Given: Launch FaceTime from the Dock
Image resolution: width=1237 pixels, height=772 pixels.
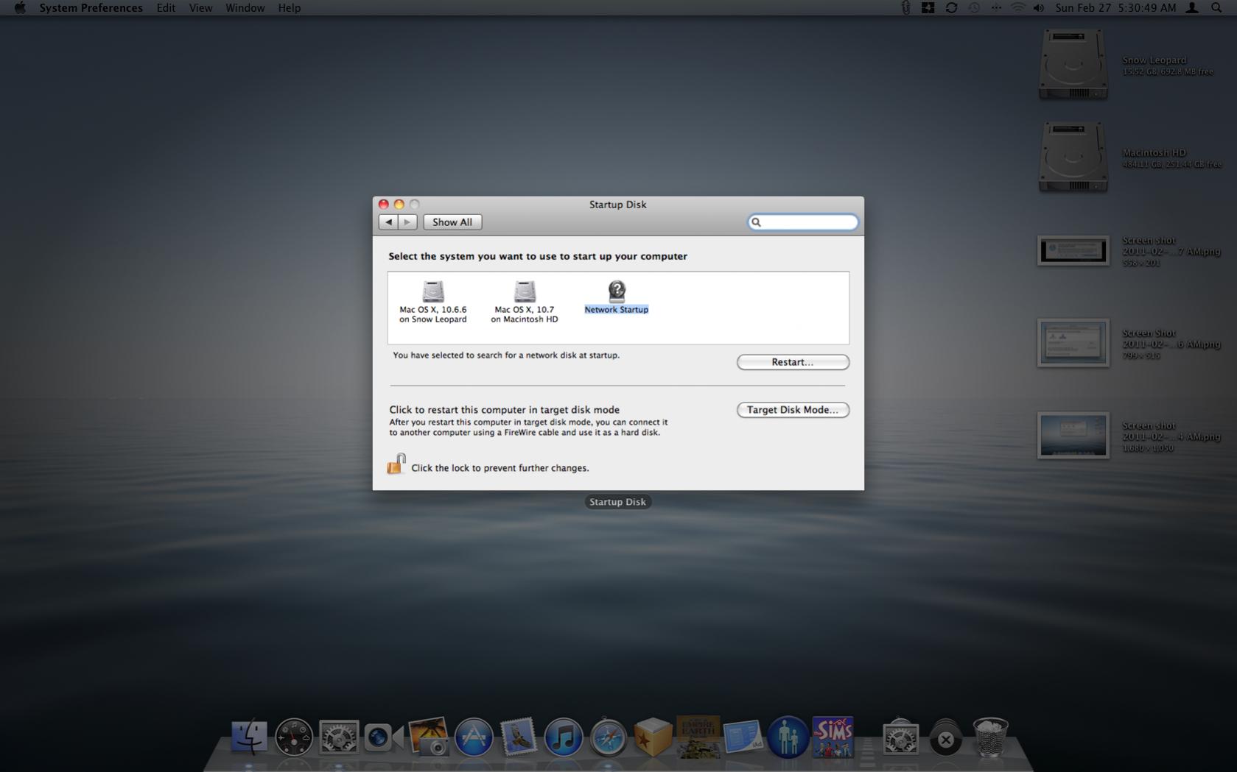Looking at the screenshot, I should pos(384,737).
